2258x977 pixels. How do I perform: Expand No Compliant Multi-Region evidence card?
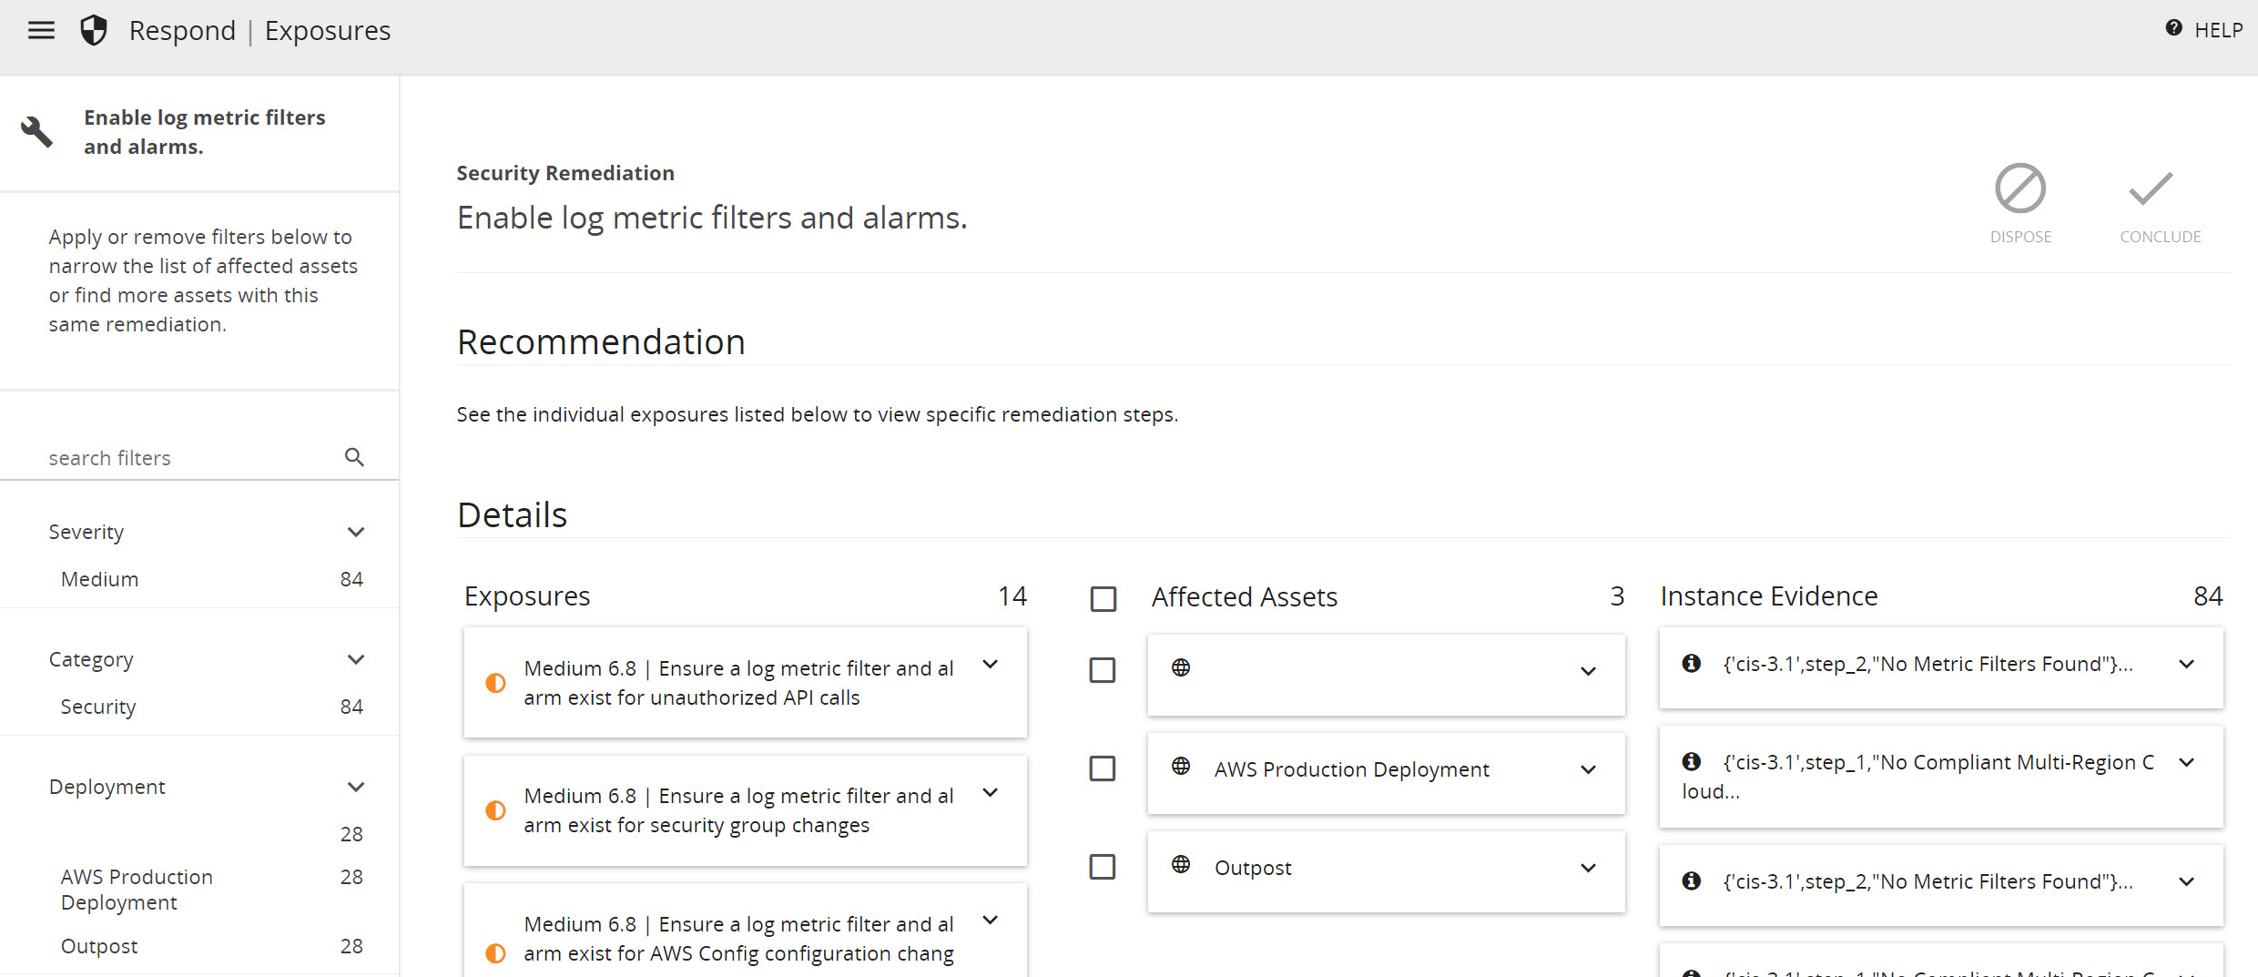[2186, 763]
